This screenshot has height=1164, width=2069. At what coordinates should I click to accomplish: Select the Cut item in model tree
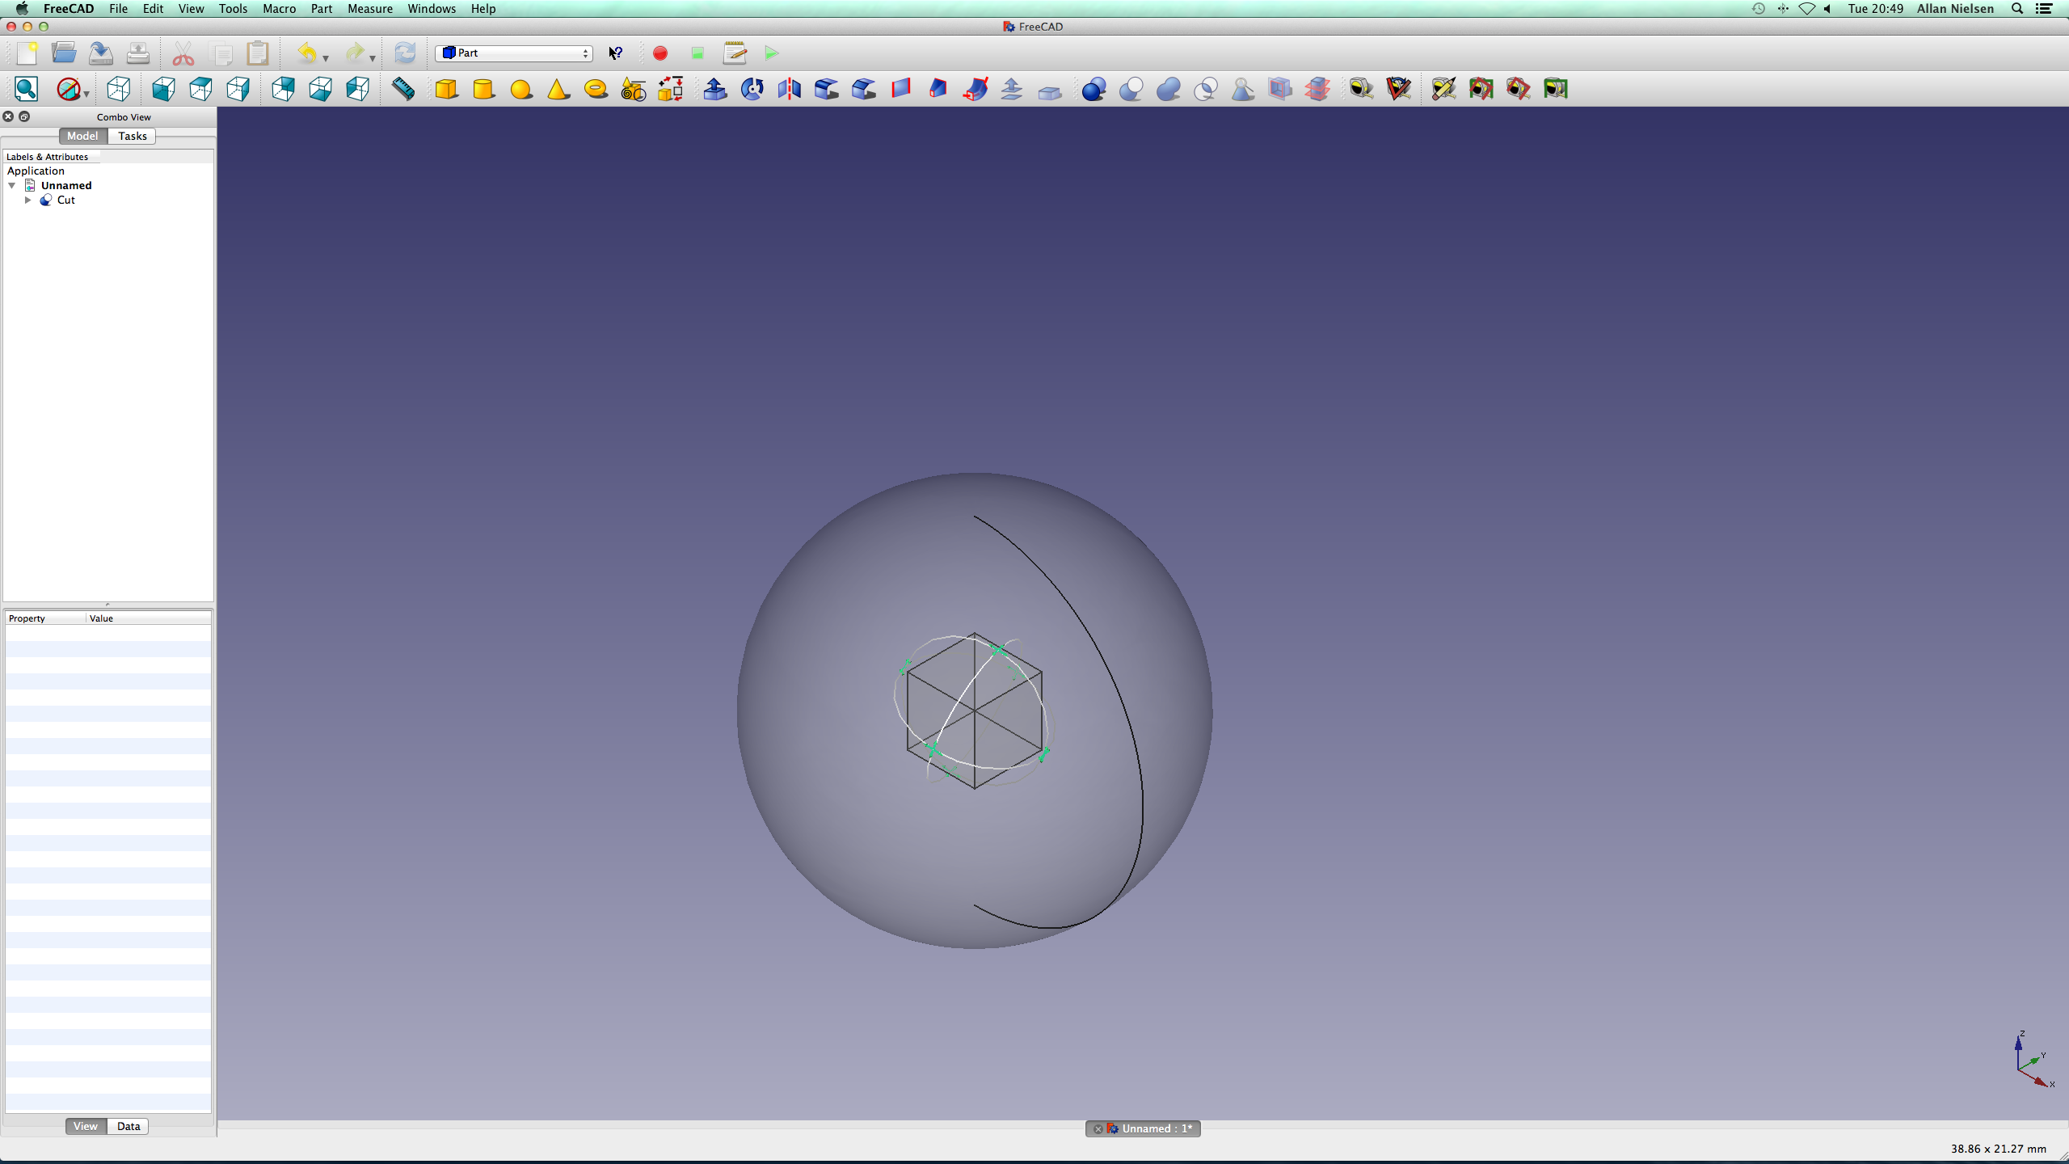click(x=66, y=200)
